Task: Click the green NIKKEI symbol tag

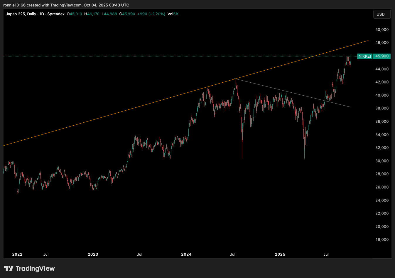Action: coord(364,56)
